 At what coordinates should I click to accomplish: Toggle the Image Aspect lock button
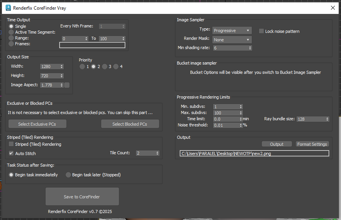[x=67, y=85]
